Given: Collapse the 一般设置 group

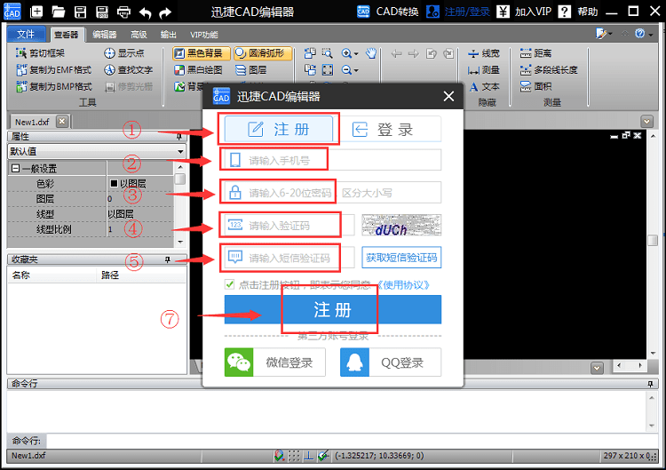Looking at the screenshot, I should (15, 169).
